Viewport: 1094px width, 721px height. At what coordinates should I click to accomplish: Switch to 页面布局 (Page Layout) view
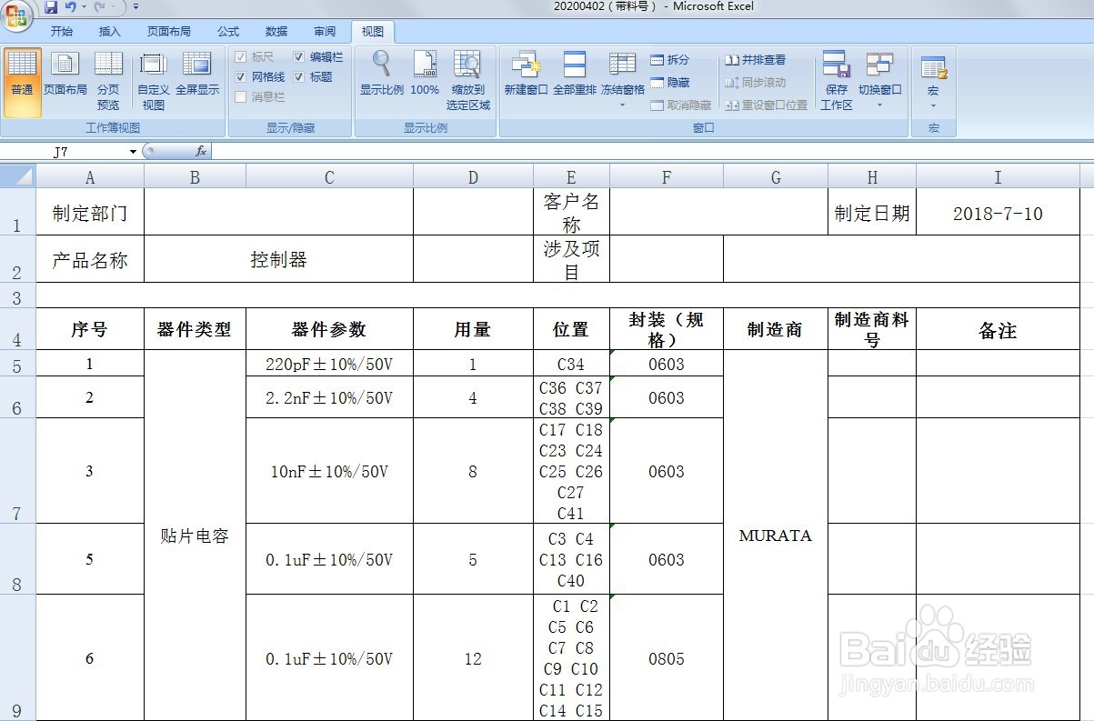pyautogui.click(x=65, y=77)
